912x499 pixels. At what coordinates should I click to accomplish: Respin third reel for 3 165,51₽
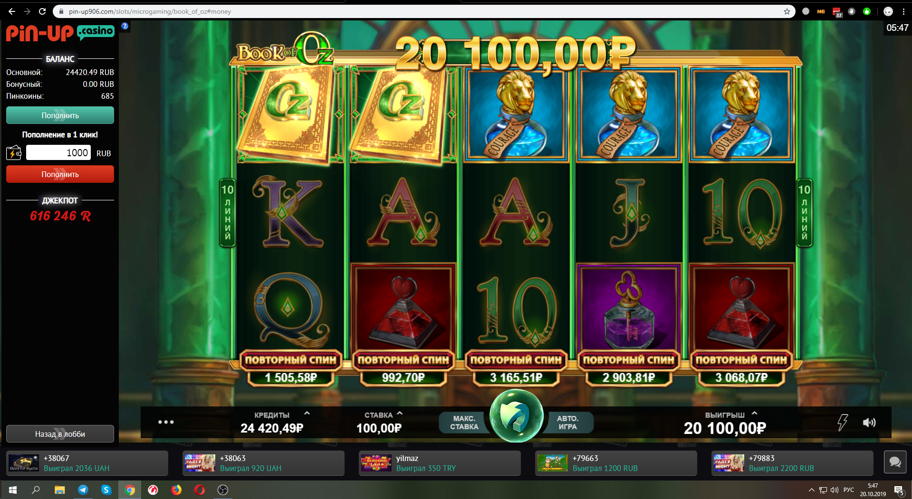pos(516,368)
